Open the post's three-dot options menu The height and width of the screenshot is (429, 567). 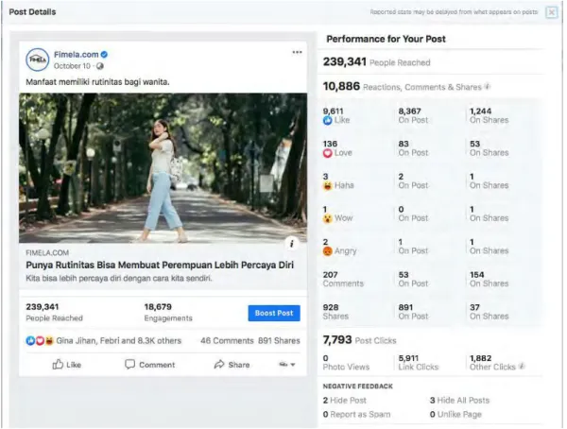(297, 53)
